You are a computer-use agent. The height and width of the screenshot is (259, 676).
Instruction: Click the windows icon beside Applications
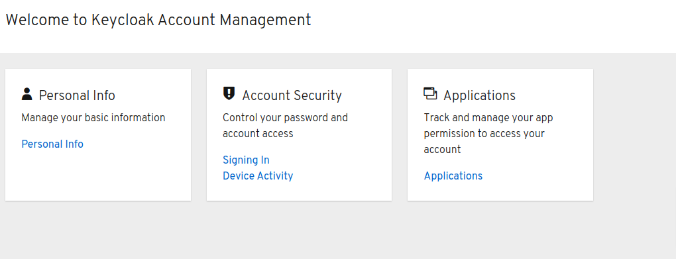430,93
